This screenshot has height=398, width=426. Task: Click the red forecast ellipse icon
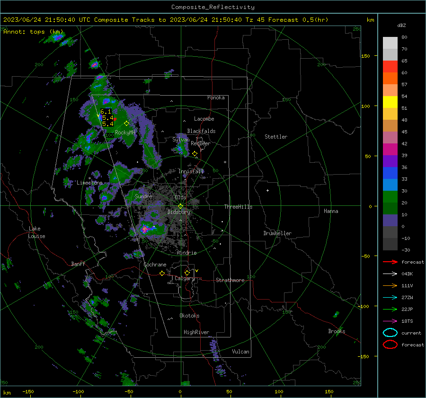coord(390,345)
